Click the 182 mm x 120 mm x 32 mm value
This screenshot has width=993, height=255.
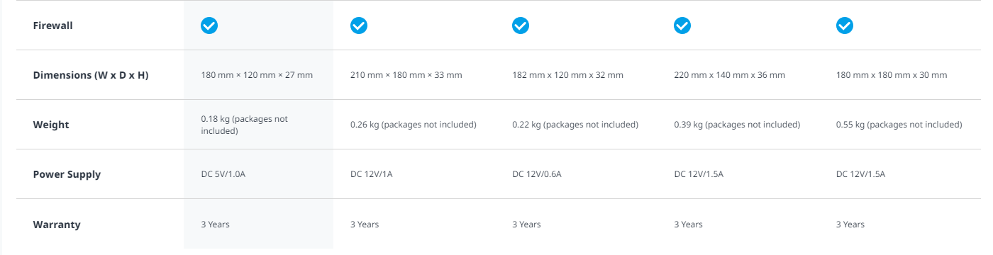tap(568, 75)
